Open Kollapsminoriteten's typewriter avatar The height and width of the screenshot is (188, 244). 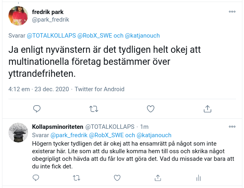18,132
